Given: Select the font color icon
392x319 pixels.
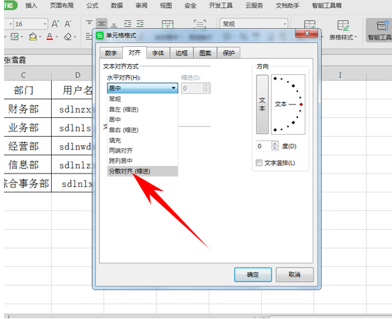Looking at the screenshot, I should [50, 37].
